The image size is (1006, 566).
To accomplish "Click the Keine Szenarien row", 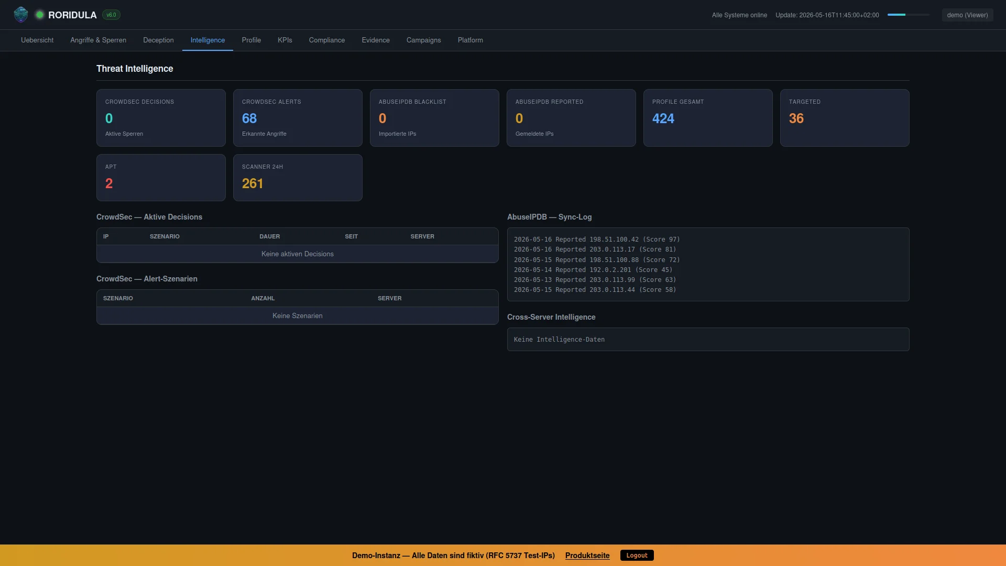I will pos(298,315).
